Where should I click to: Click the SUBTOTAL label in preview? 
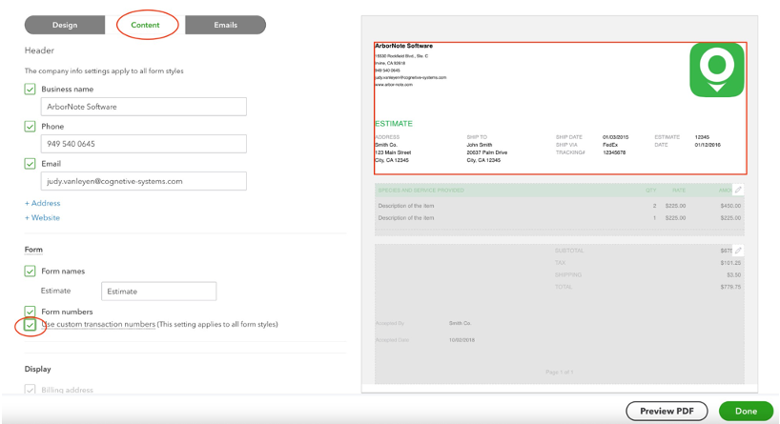[569, 251]
